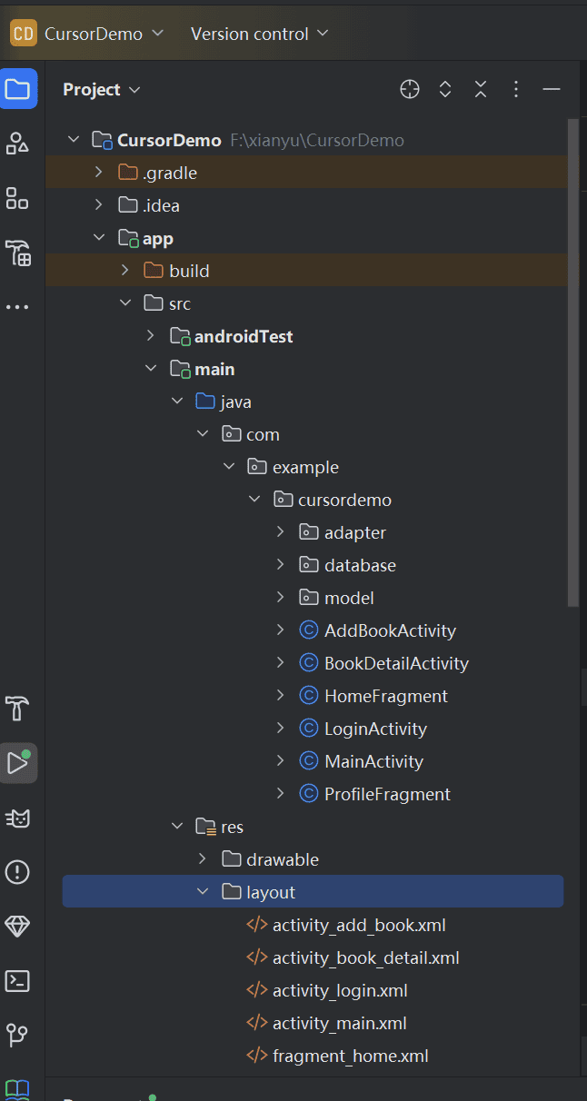Open the Project view dropdown
The height and width of the screenshot is (1101, 587).
point(102,89)
